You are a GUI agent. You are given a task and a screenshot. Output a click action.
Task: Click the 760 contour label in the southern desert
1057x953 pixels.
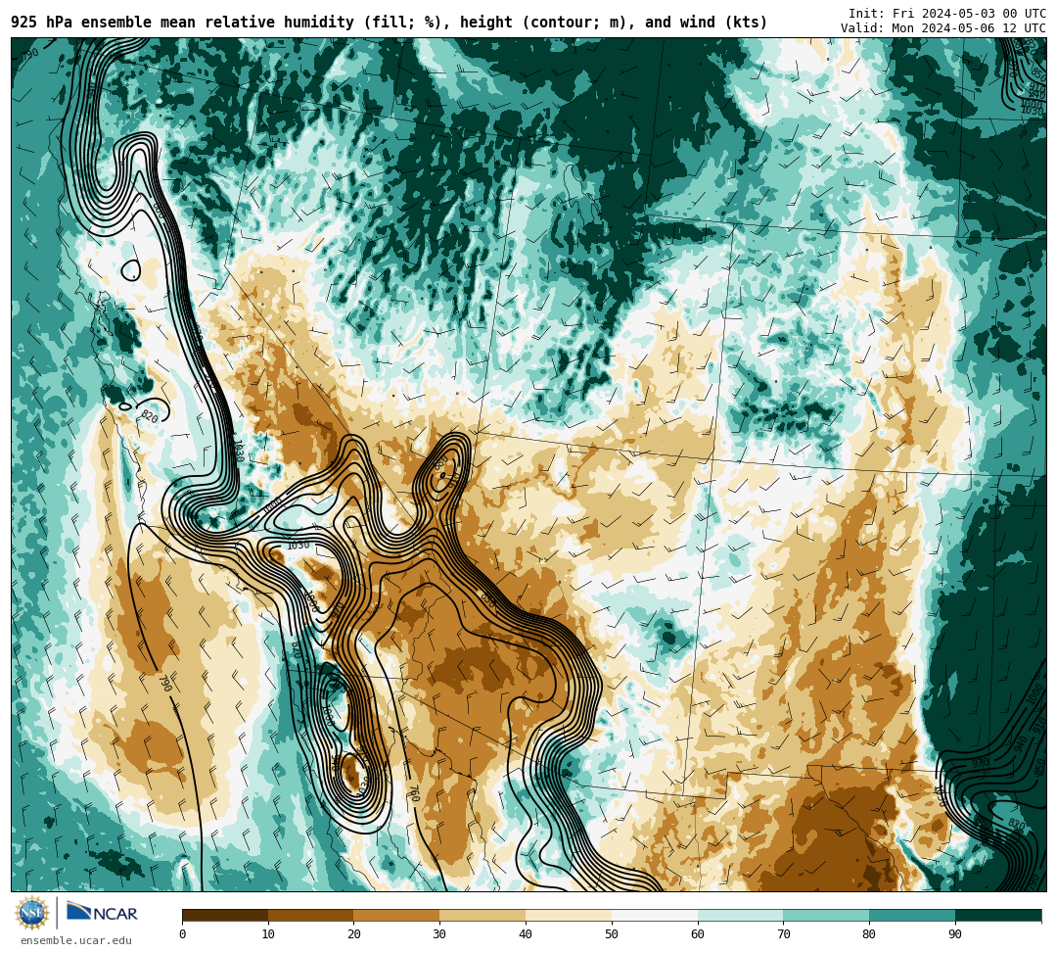click(x=414, y=793)
